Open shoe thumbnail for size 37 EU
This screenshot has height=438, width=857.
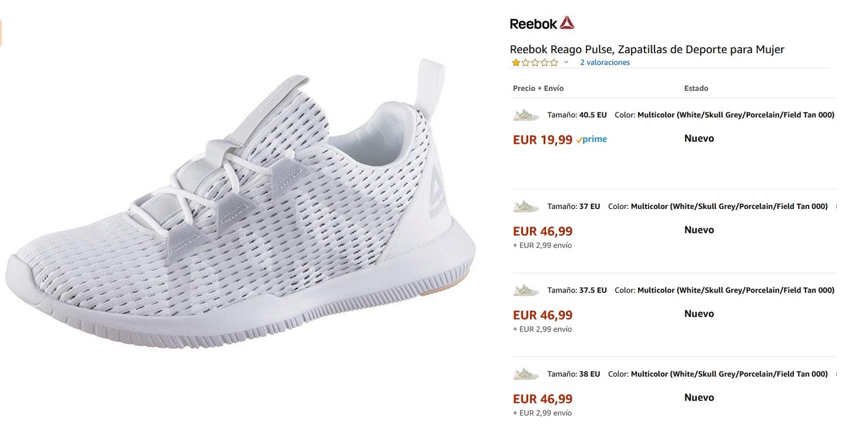point(526,206)
